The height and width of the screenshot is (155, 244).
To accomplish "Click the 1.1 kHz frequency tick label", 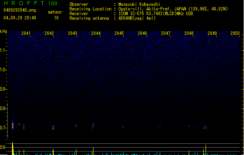I will coord(3,50).
